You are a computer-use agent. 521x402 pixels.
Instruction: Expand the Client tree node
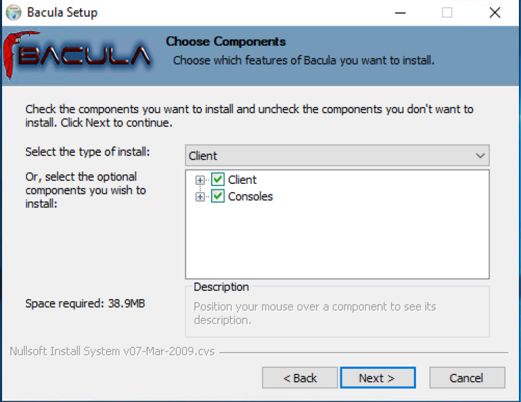(x=199, y=180)
